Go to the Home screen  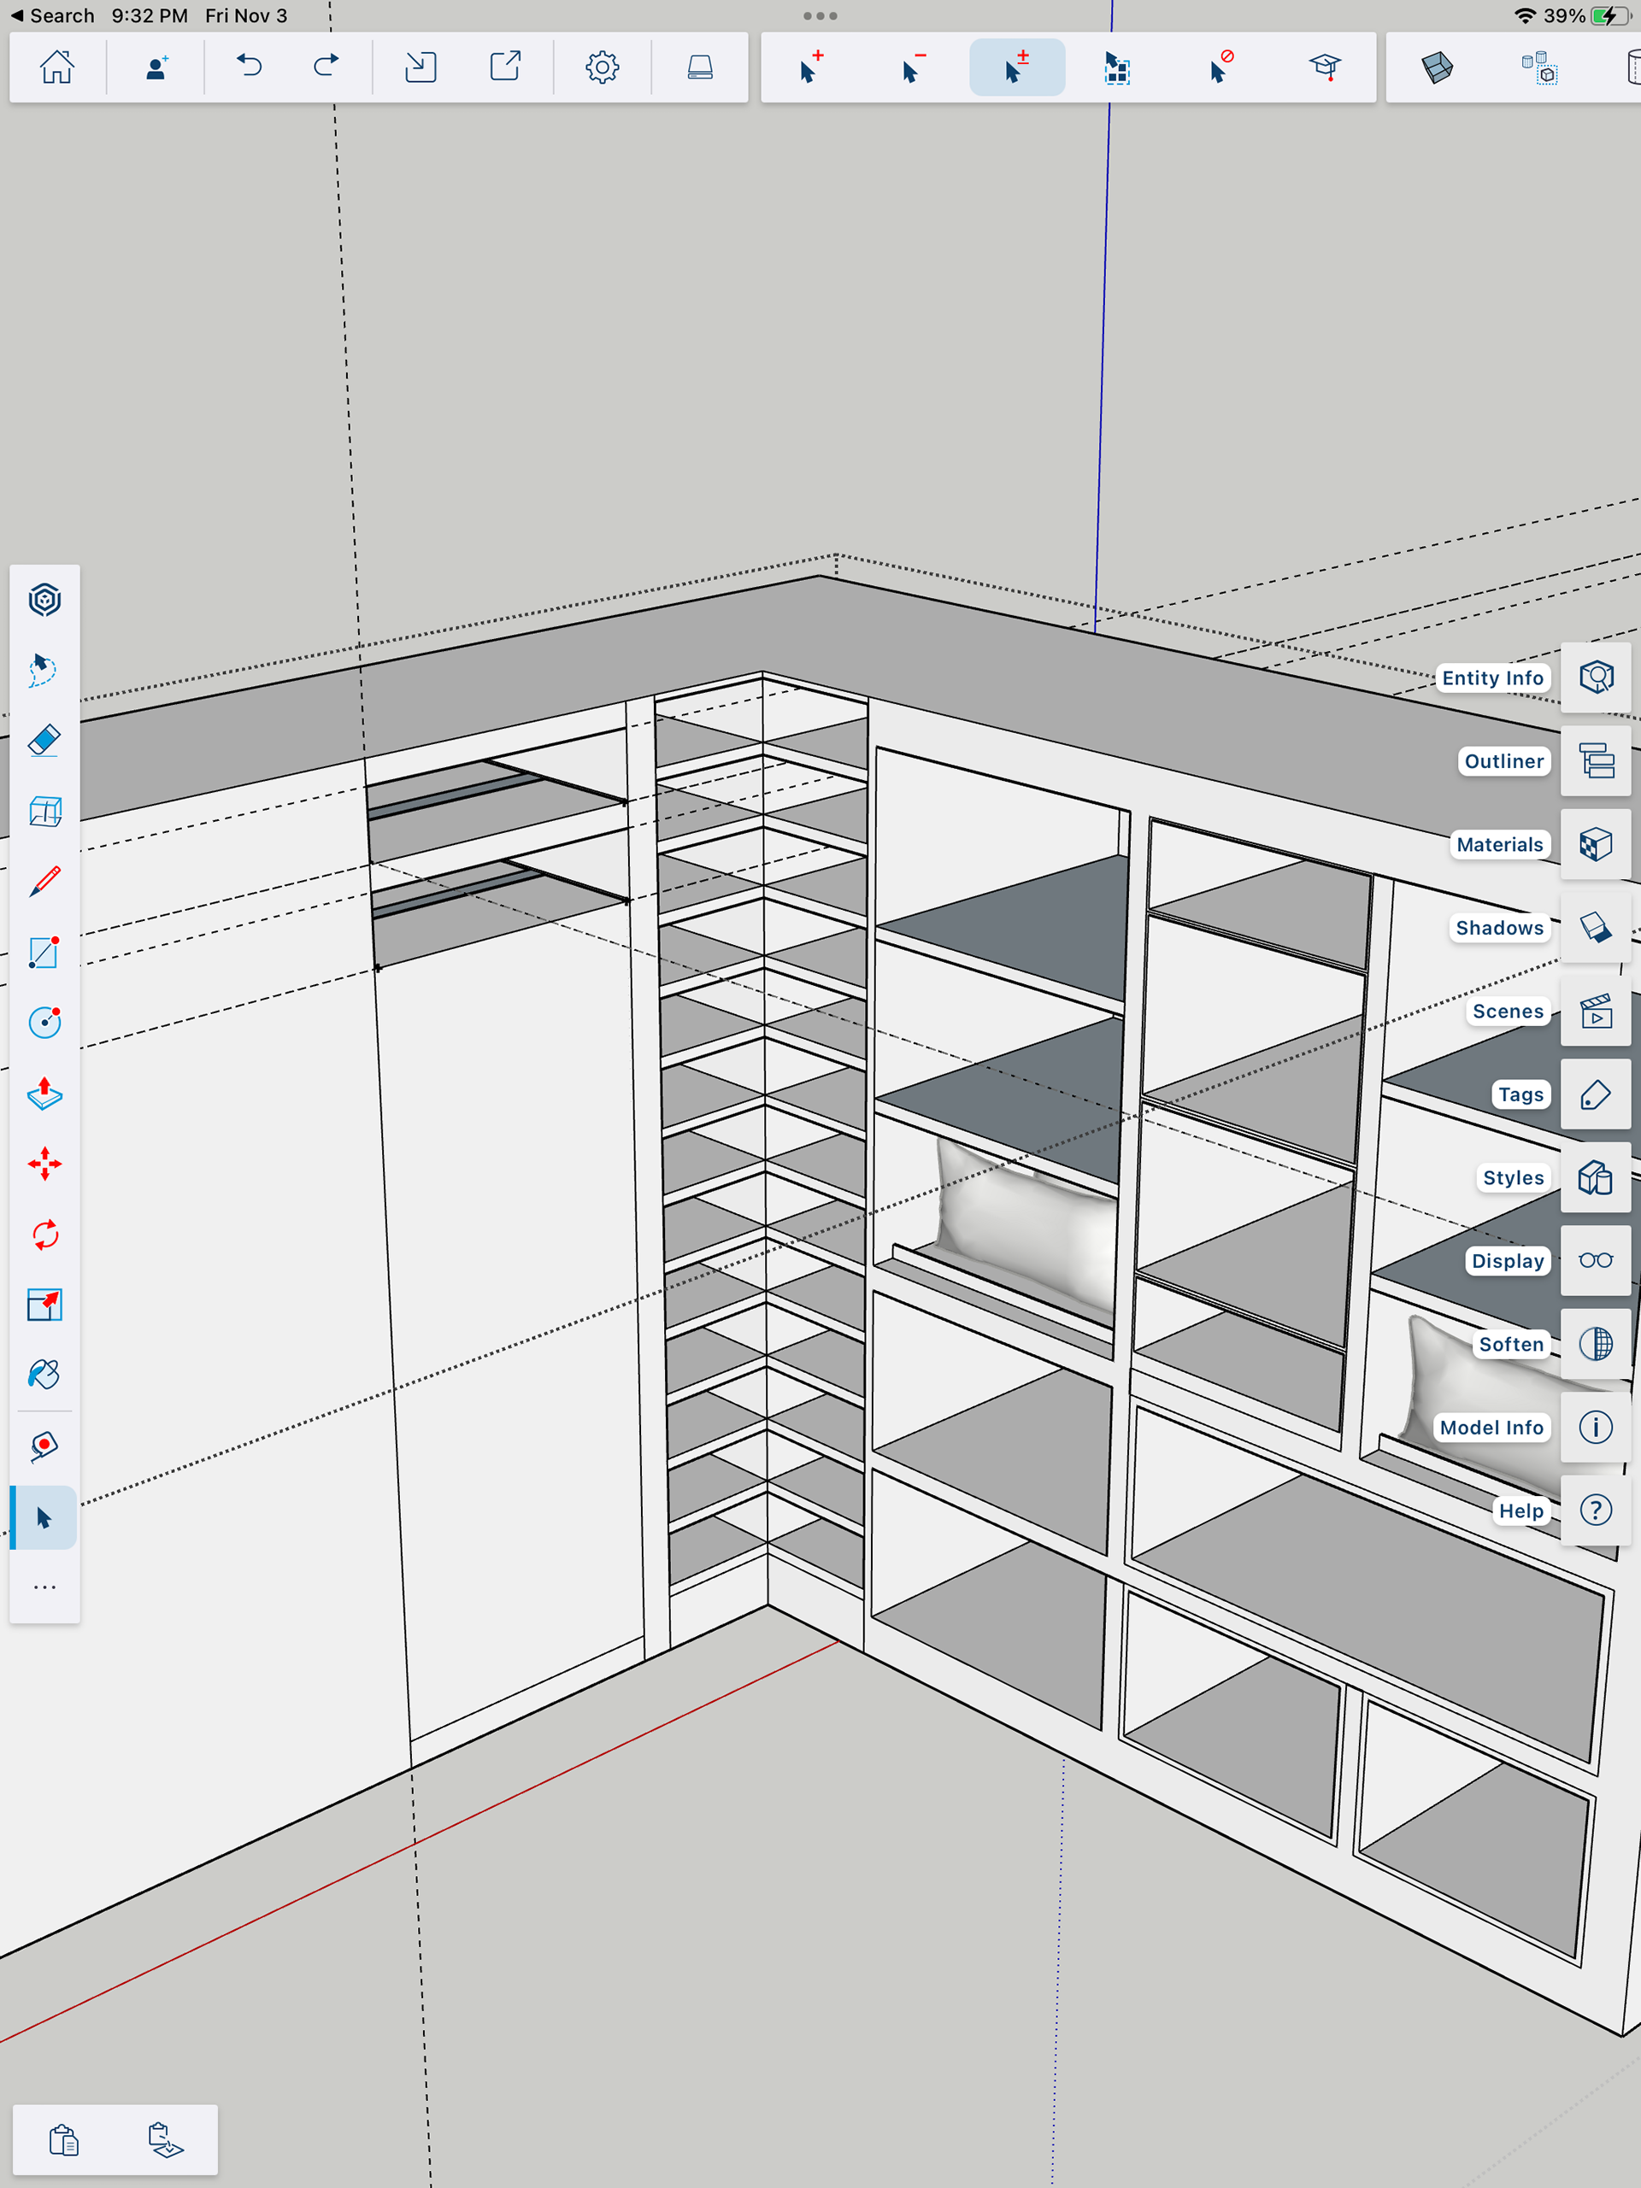pos(56,67)
